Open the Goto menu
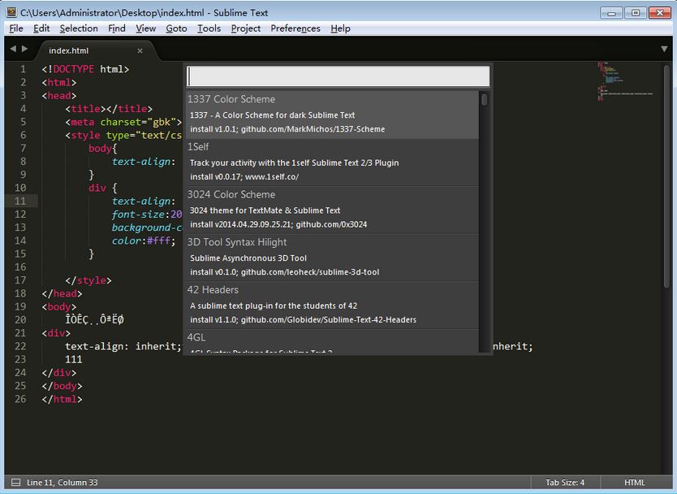 (x=176, y=28)
